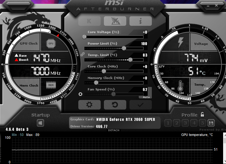The image size is (226, 164).
Task: Click the GPU Clock label
Action: click(x=29, y=43)
